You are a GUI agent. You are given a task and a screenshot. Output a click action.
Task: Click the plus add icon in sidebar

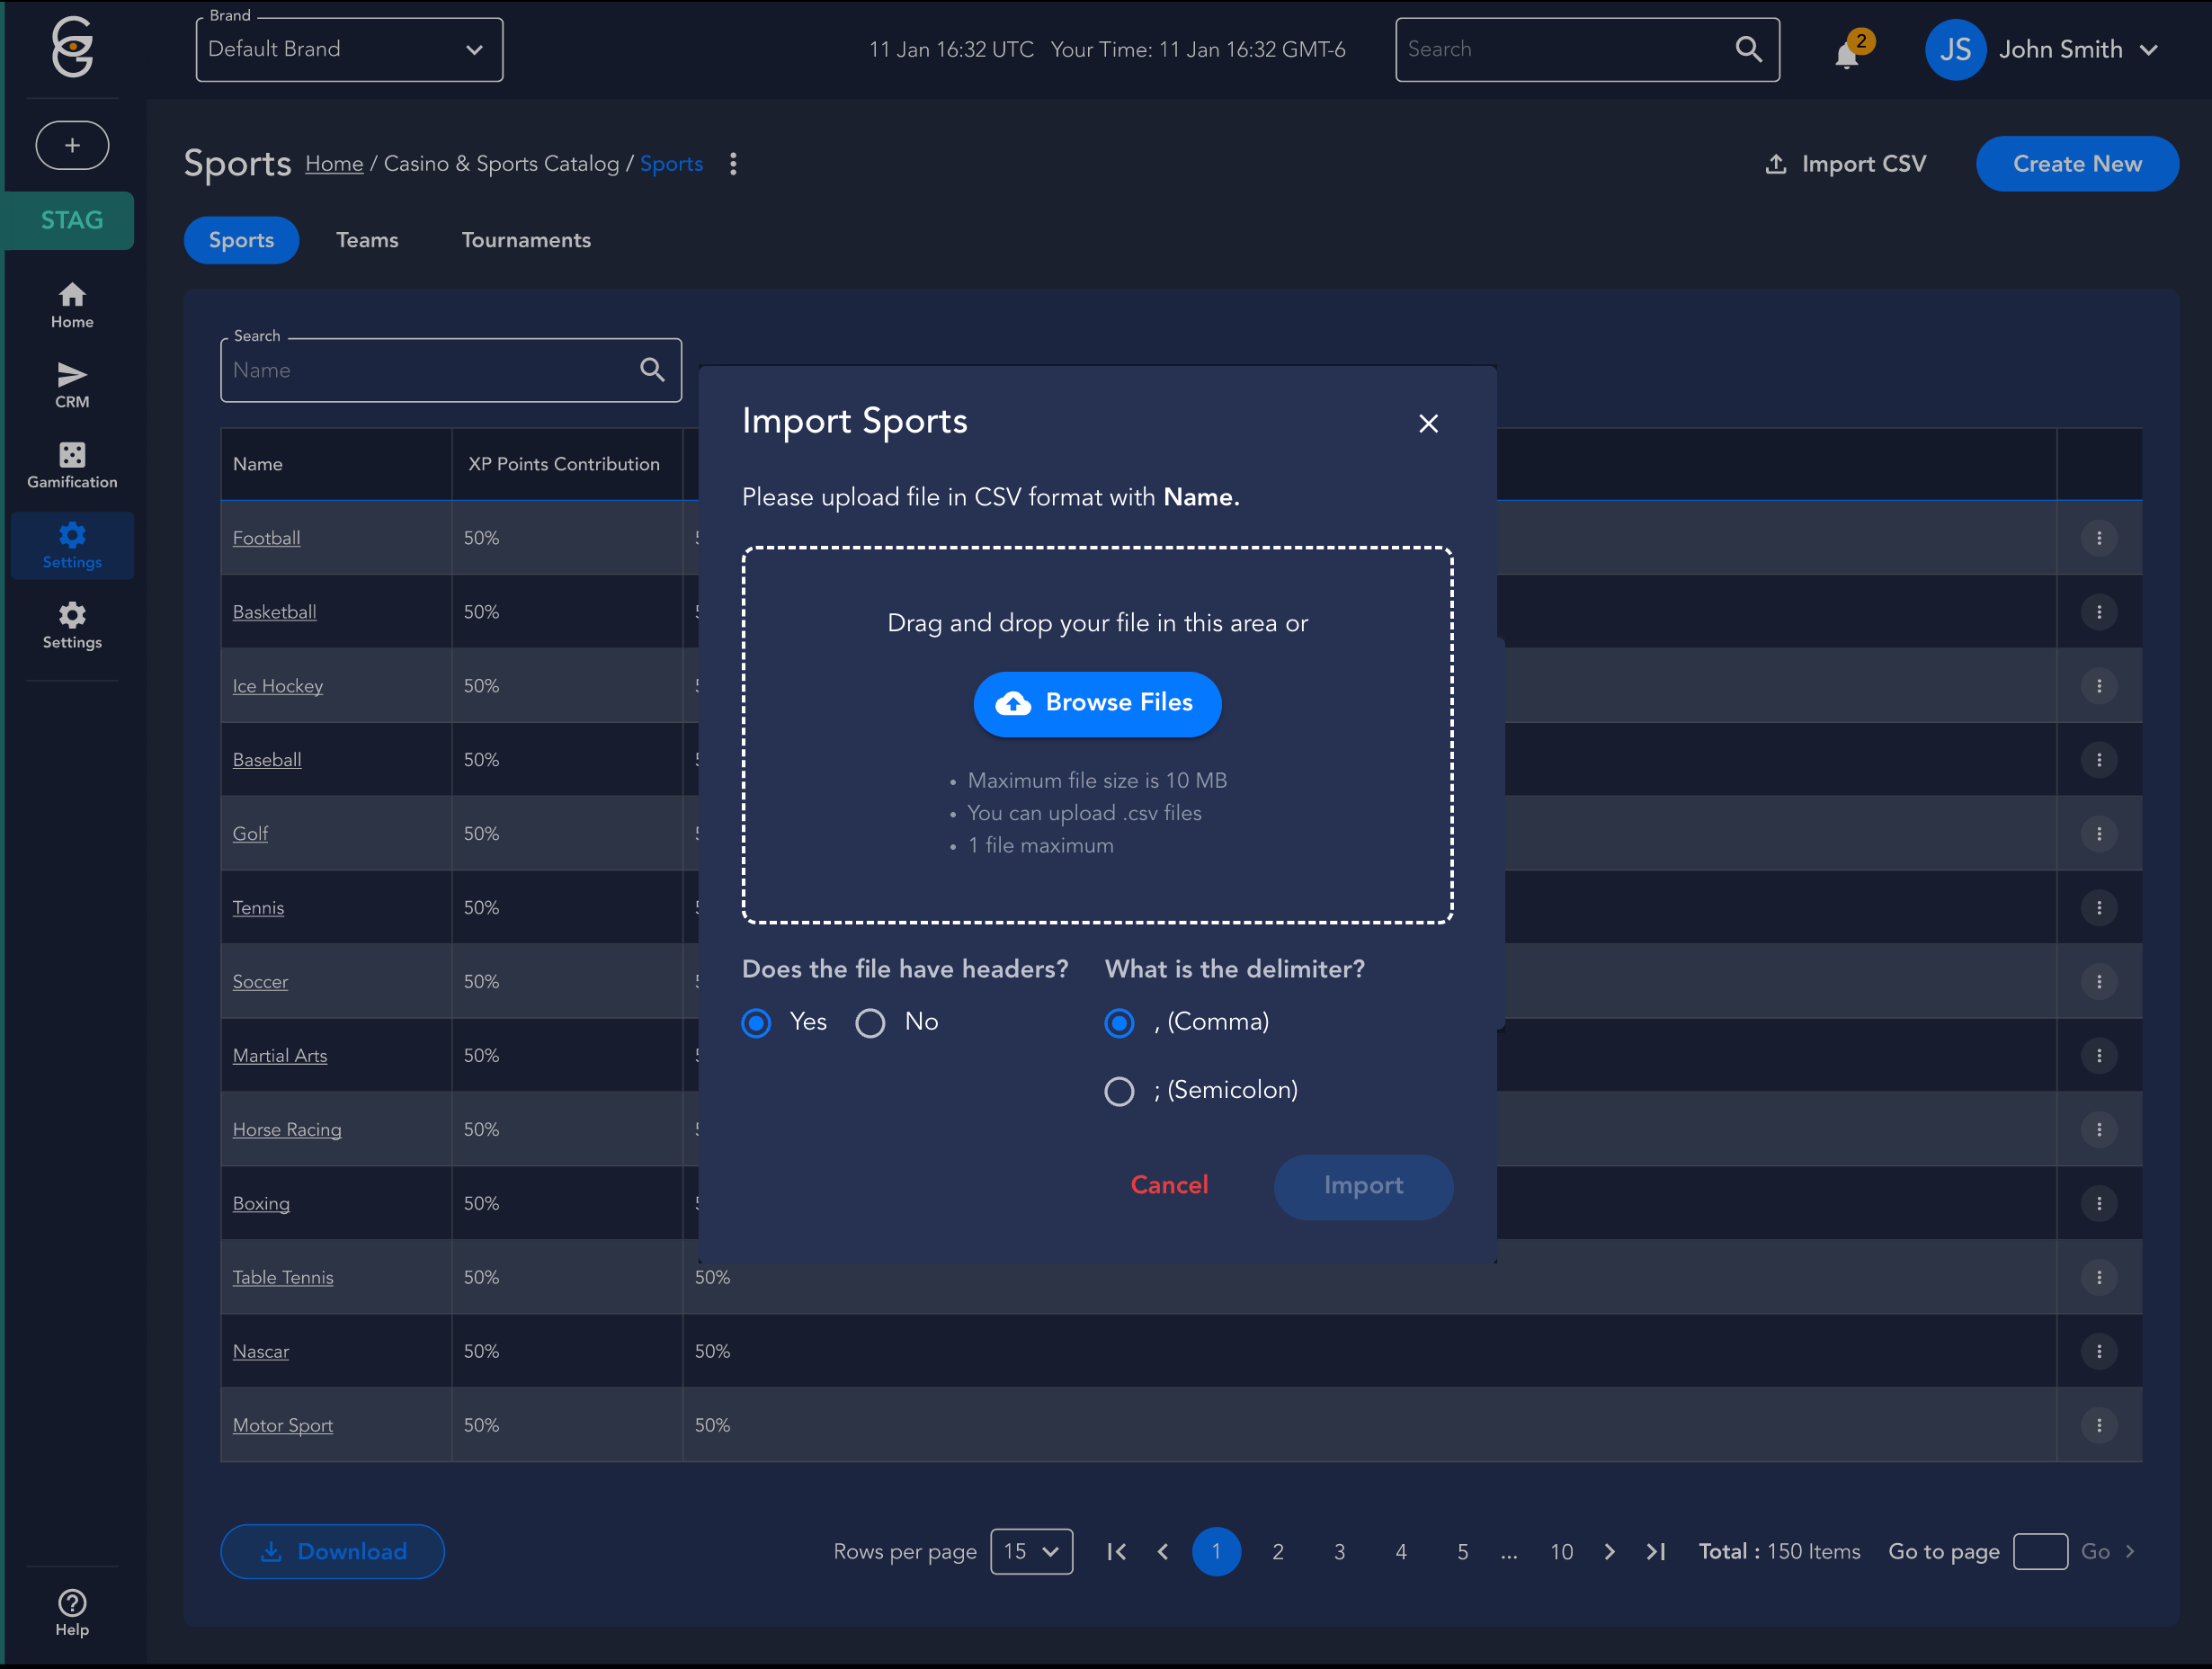click(x=72, y=145)
